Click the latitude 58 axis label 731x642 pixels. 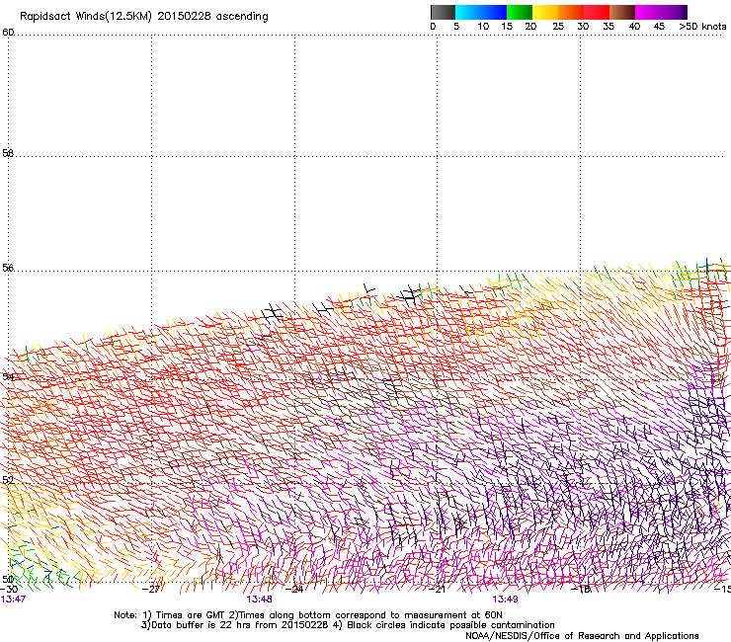(8, 153)
